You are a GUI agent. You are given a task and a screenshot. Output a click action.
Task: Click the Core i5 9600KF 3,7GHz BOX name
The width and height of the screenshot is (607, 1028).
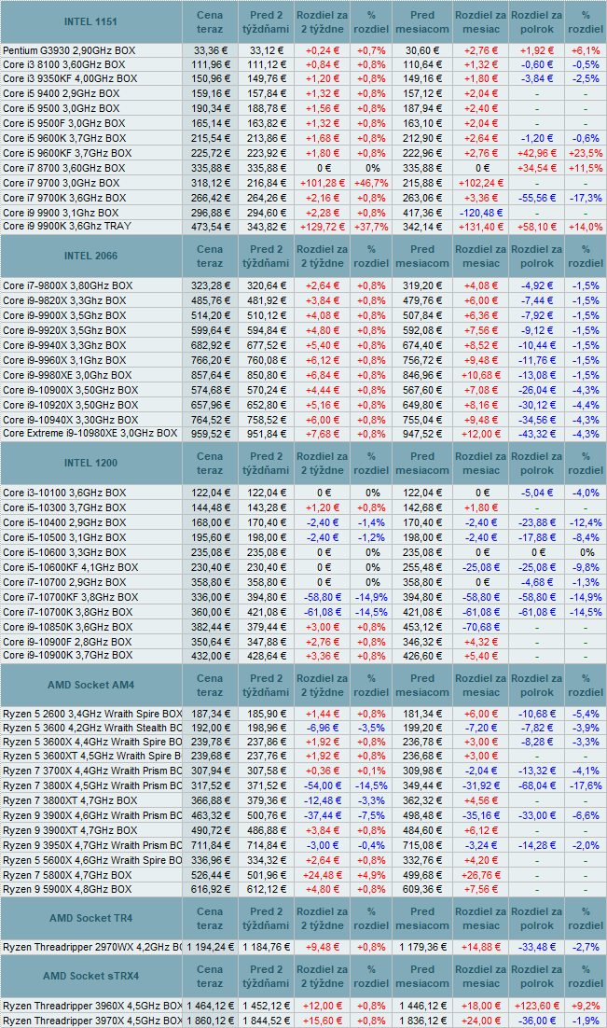pos(67,153)
